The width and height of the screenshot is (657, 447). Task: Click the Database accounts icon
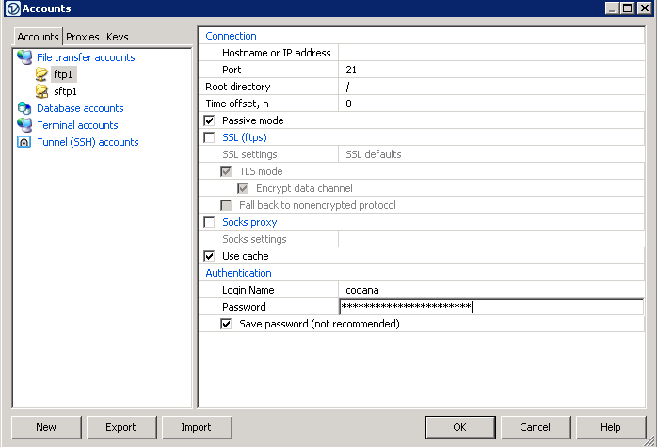24,108
